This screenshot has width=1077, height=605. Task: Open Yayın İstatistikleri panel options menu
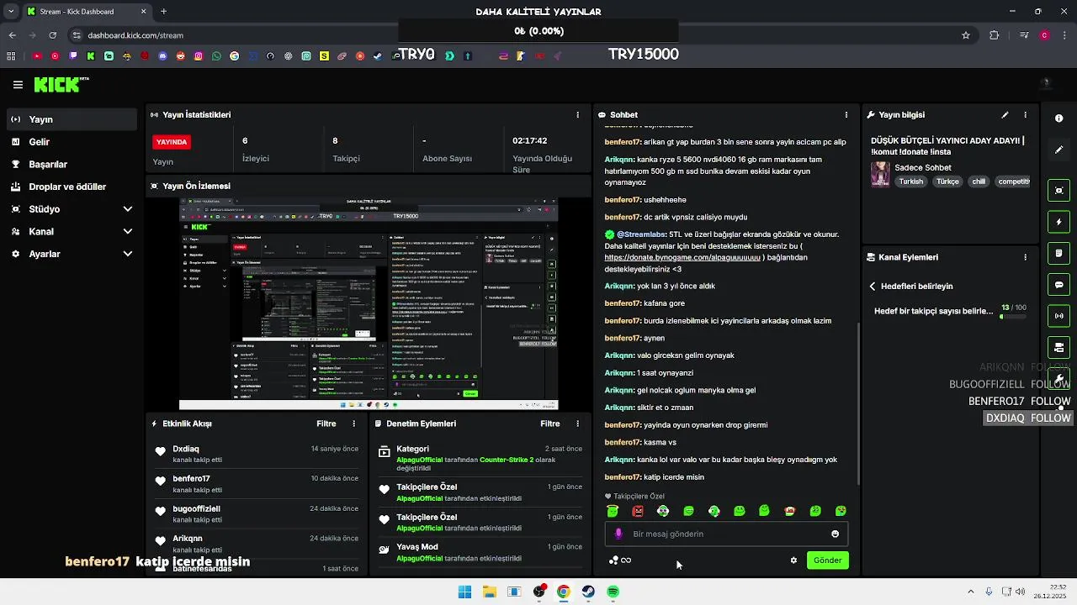577,114
